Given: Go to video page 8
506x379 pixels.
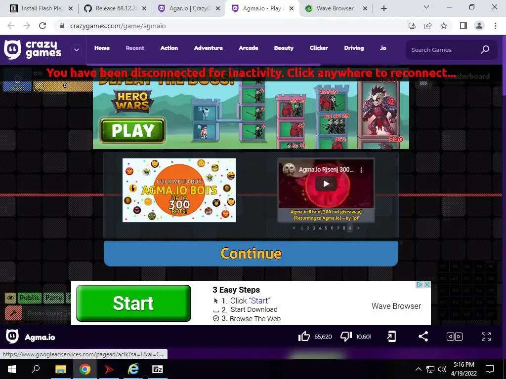Looking at the screenshot, I should coord(344,228).
